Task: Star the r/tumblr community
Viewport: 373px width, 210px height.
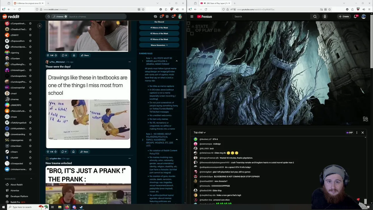Action: tap(30, 157)
